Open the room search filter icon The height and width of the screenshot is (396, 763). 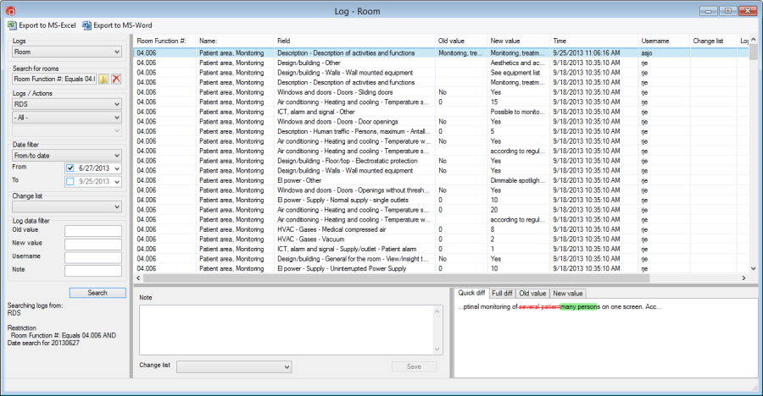click(103, 79)
